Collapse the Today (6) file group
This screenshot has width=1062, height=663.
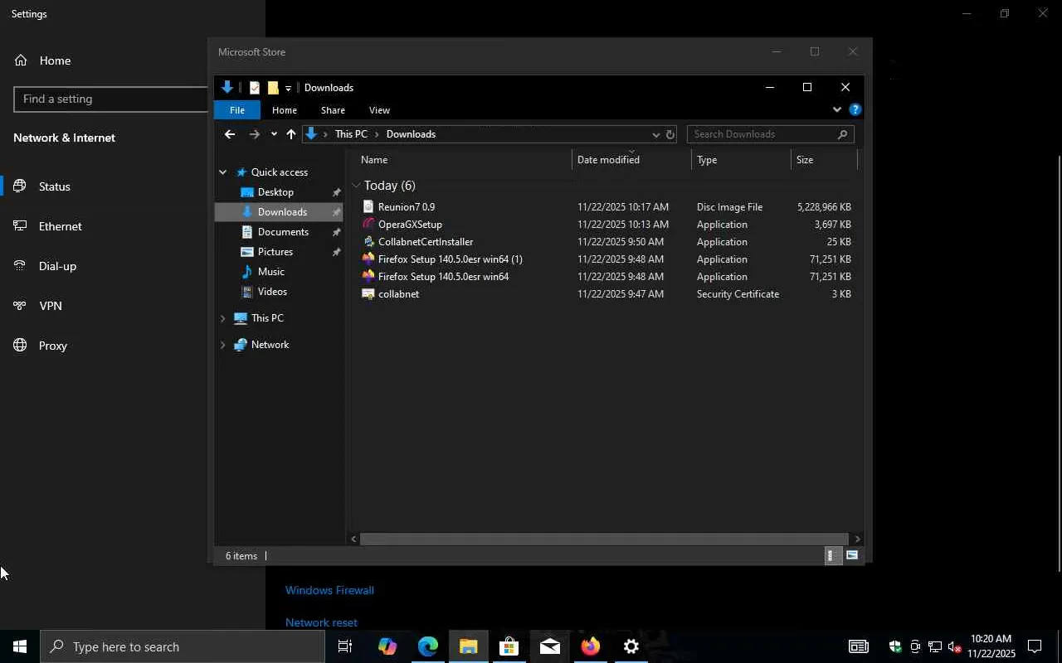pyautogui.click(x=356, y=186)
